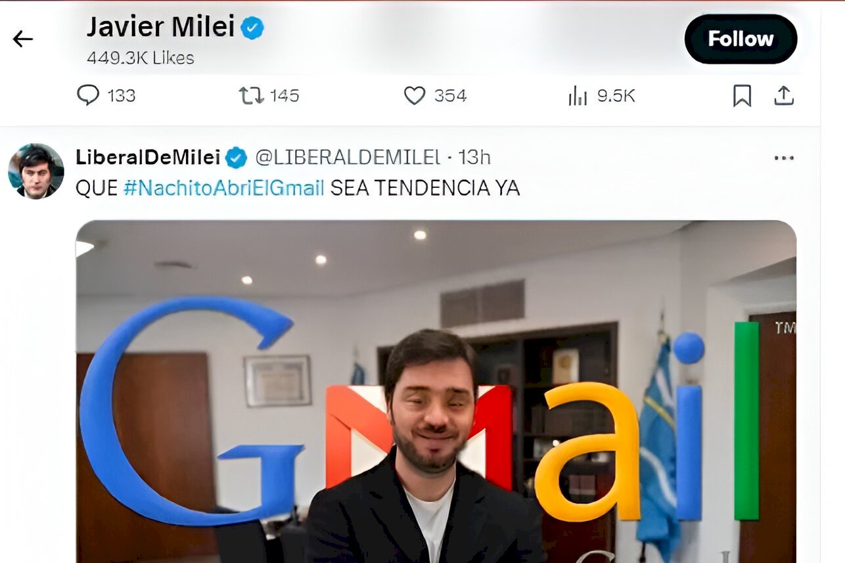
Task: Follow Javier Milei
Action: (x=741, y=39)
